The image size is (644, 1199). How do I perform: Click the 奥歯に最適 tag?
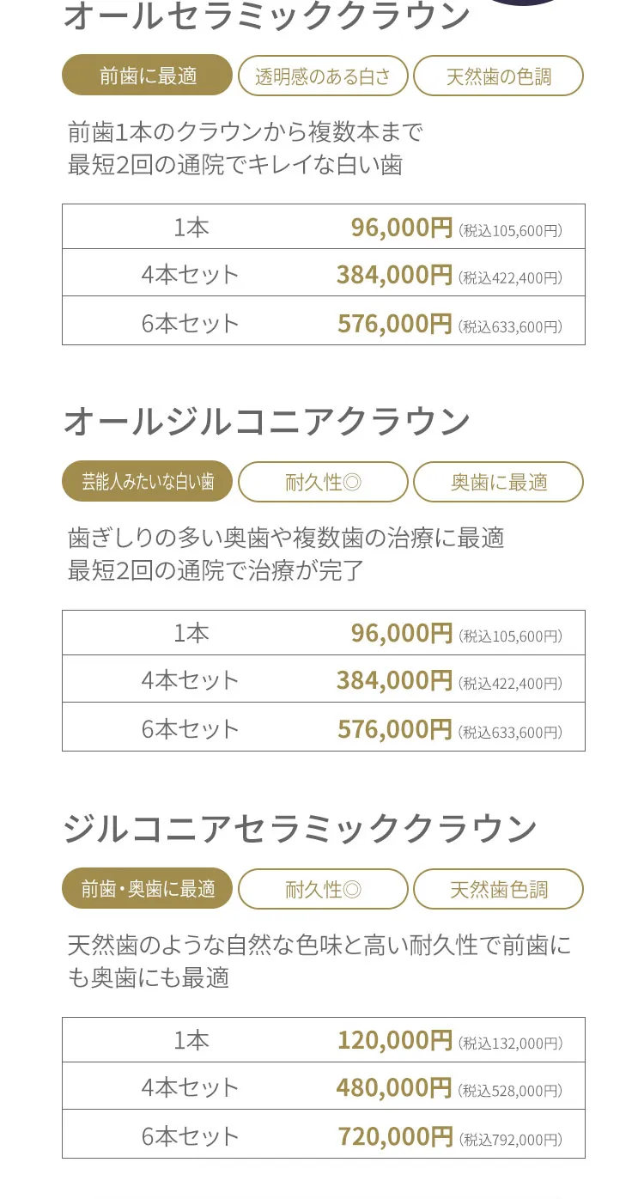coord(498,482)
